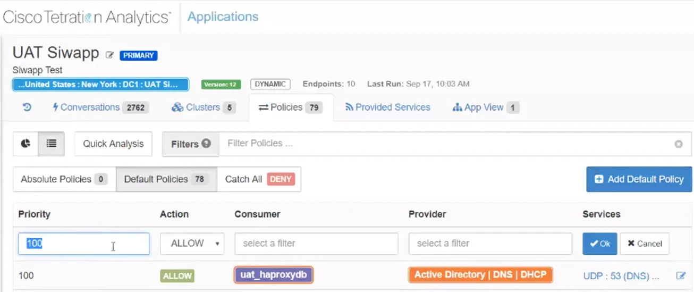Click the Active Directory | DNS | DHCP provider tag
694x292 pixels.
pyautogui.click(x=480, y=275)
